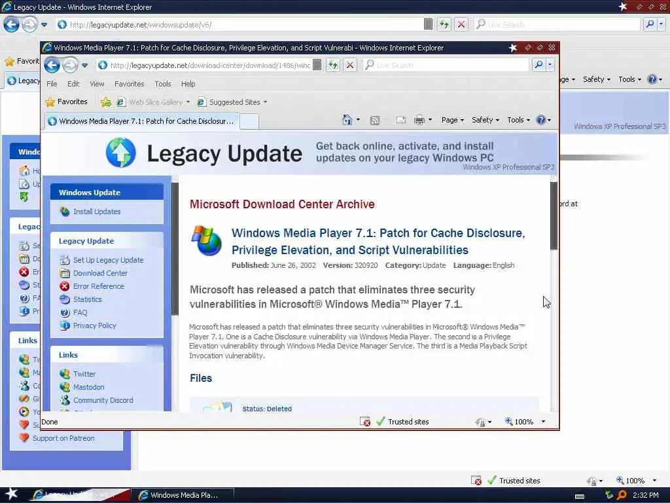Image resolution: width=670 pixels, height=503 pixels.
Task: Open View menu
Action: pyautogui.click(x=97, y=84)
